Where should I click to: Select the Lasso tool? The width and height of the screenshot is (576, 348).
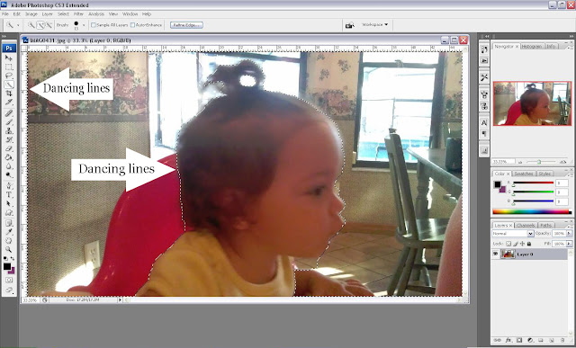[x=9, y=76]
